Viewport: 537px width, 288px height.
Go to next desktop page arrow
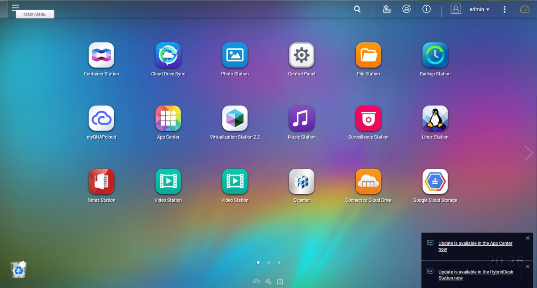(529, 153)
